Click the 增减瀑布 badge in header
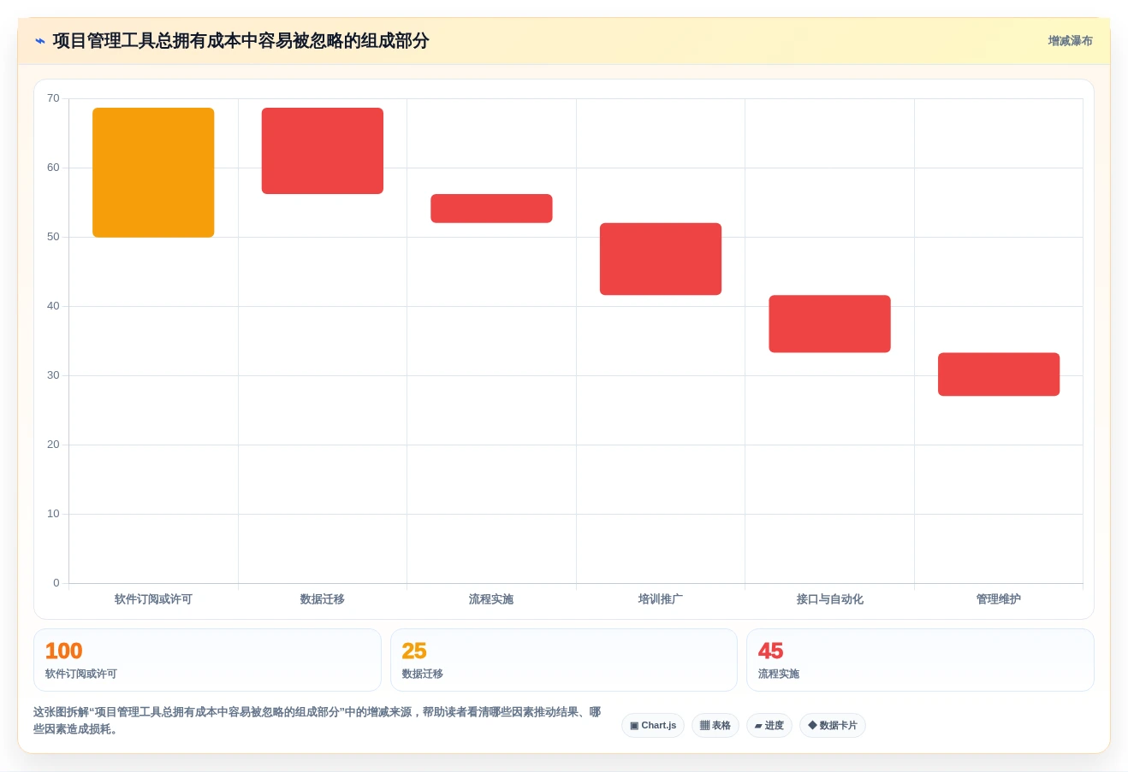Screen dimensions: 1128x772 [1070, 41]
